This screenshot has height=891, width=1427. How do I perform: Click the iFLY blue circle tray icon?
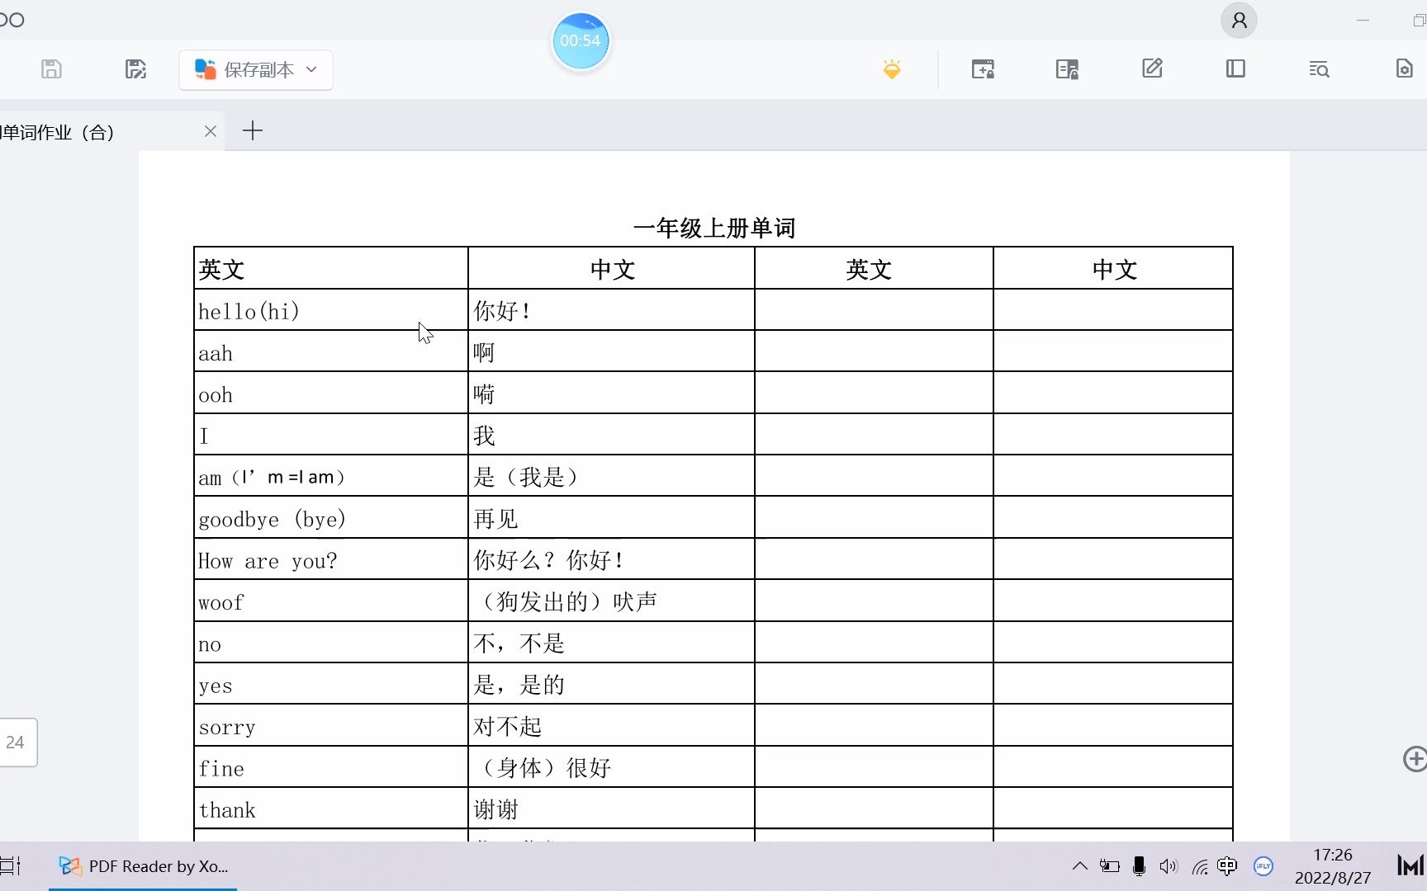1263,866
